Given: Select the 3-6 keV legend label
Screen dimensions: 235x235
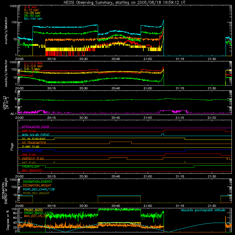Looking at the screenshot, I should click(x=31, y=7).
